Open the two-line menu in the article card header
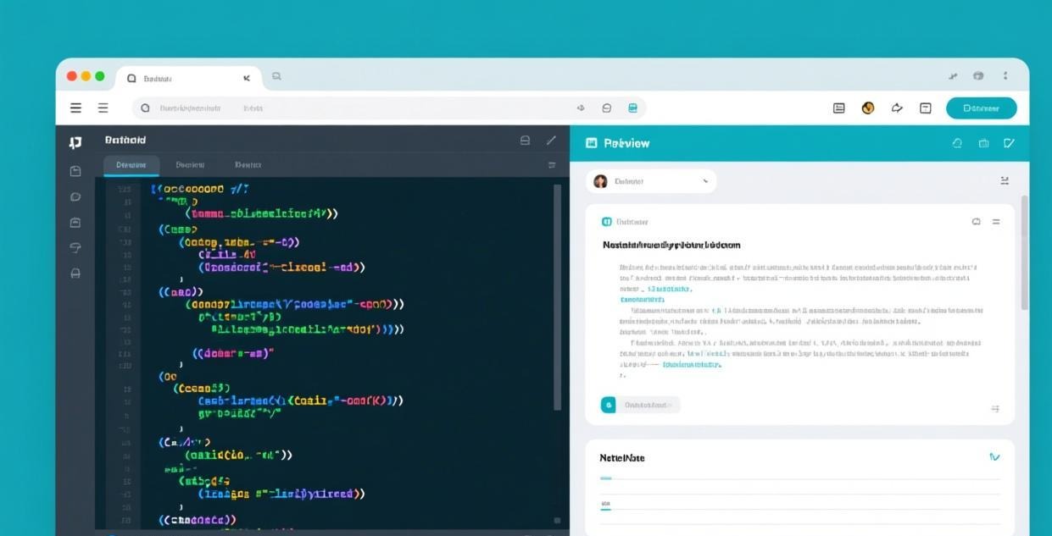 coord(996,222)
